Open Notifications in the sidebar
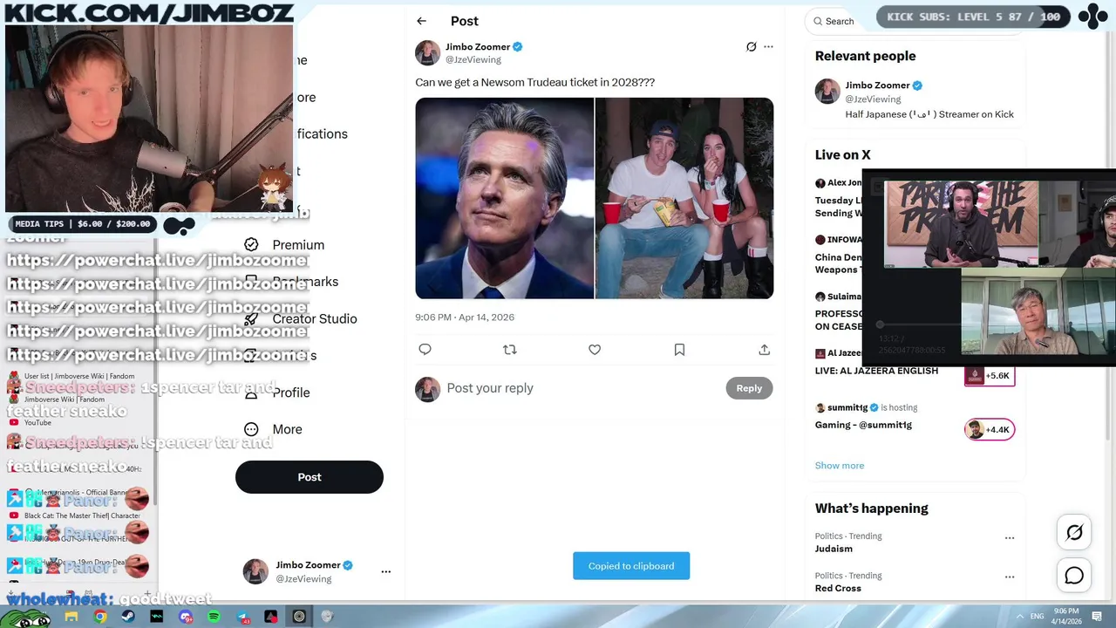The height and width of the screenshot is (628, 1116). [322, 133]
